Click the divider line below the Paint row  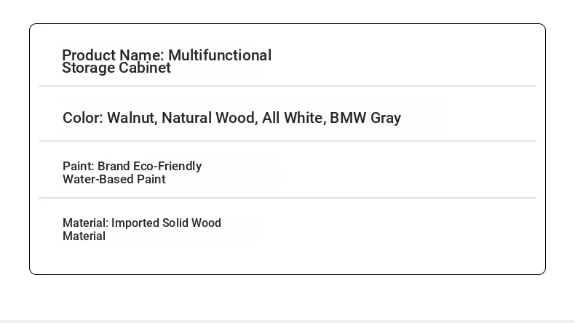click(287, 198)
